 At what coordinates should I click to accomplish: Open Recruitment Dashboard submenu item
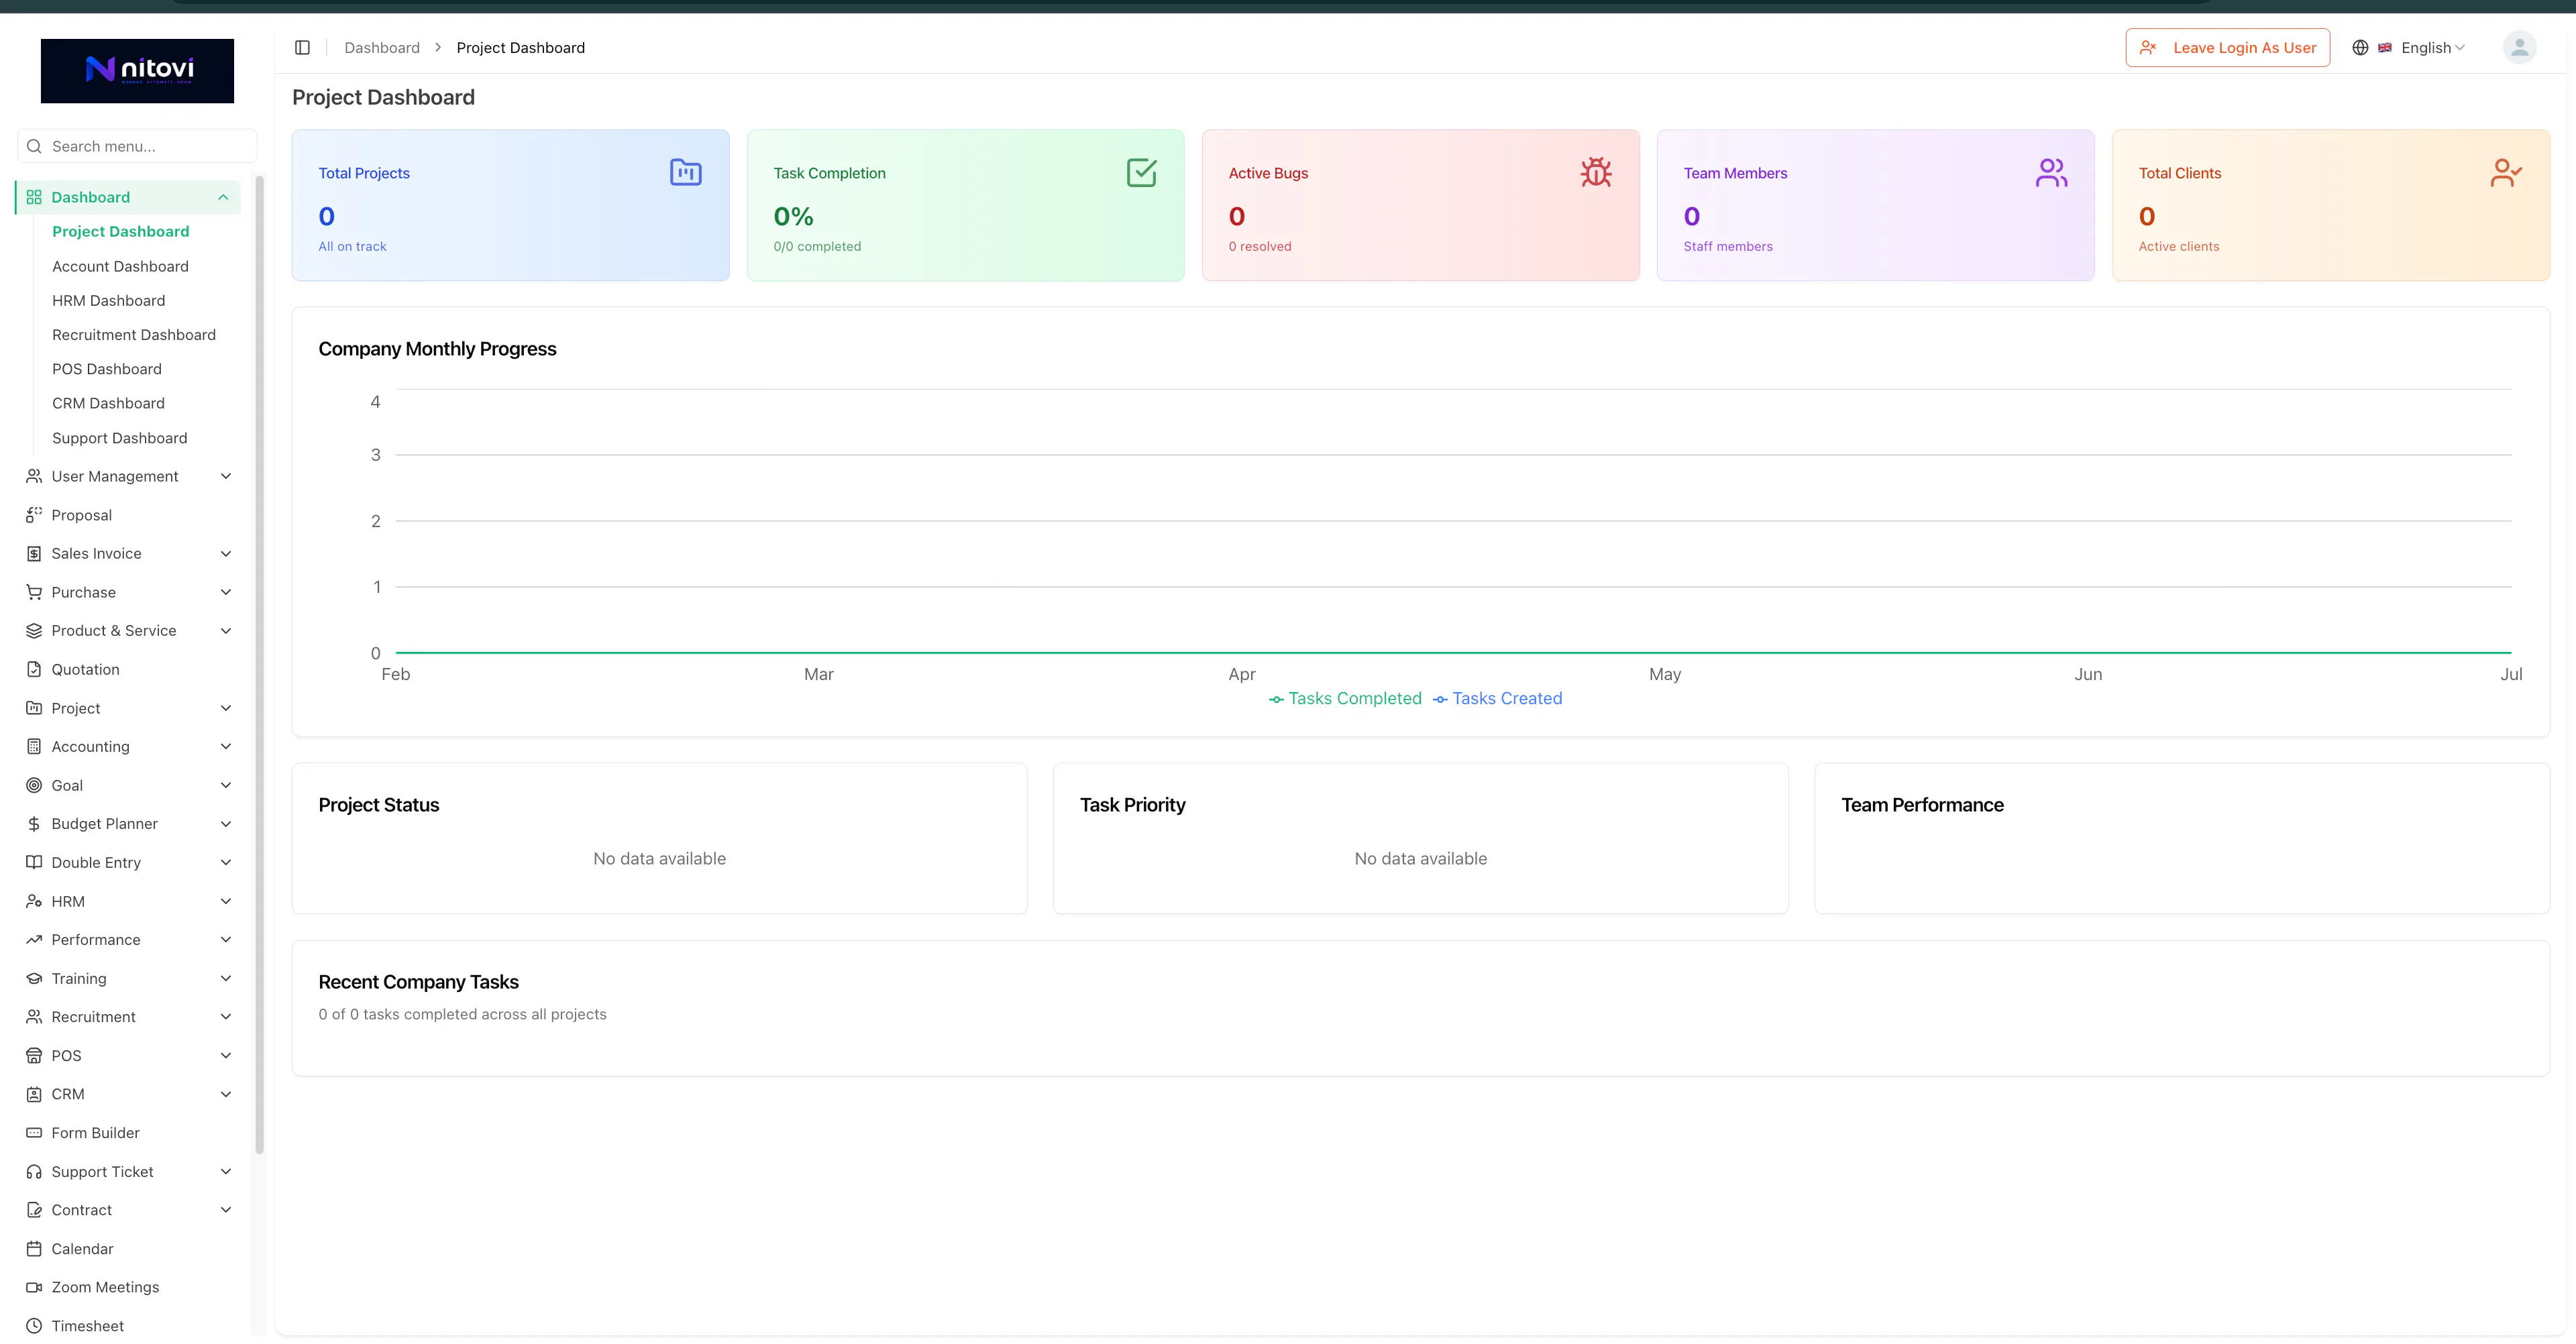[134, 335]
